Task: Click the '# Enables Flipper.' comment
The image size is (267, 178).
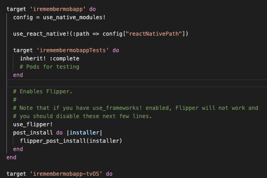Action: [x=43, y=92]
